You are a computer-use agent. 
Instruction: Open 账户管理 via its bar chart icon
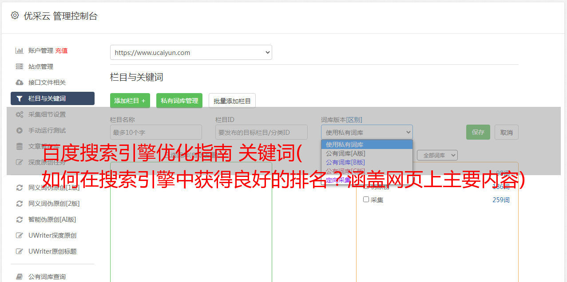point(20,51)
